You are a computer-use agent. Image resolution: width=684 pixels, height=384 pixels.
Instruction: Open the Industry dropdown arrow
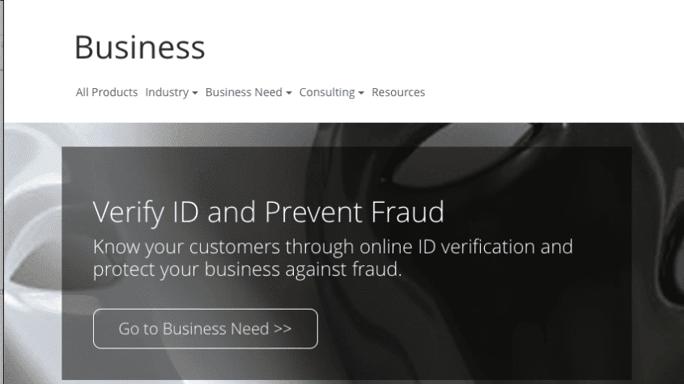click(x=195, y=93)
